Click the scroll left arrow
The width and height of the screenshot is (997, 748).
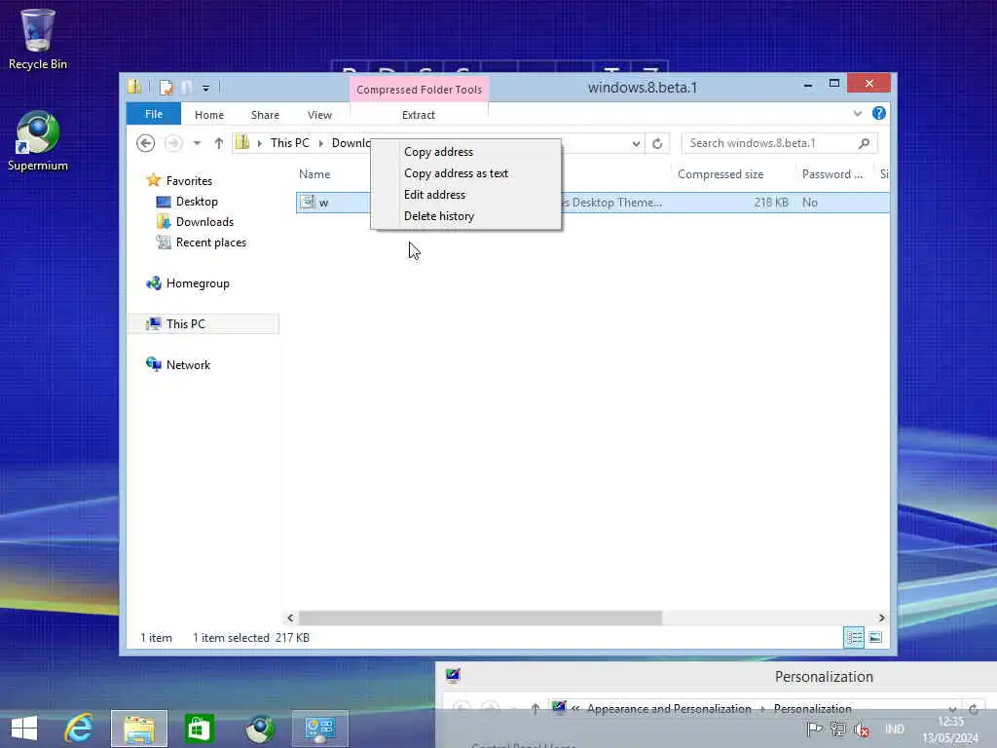[x=290, y=617]
